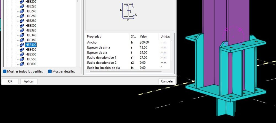Click the properties table vertical scrollbar
The width and height of the screenshot is (276, 123).
[172, 51]
